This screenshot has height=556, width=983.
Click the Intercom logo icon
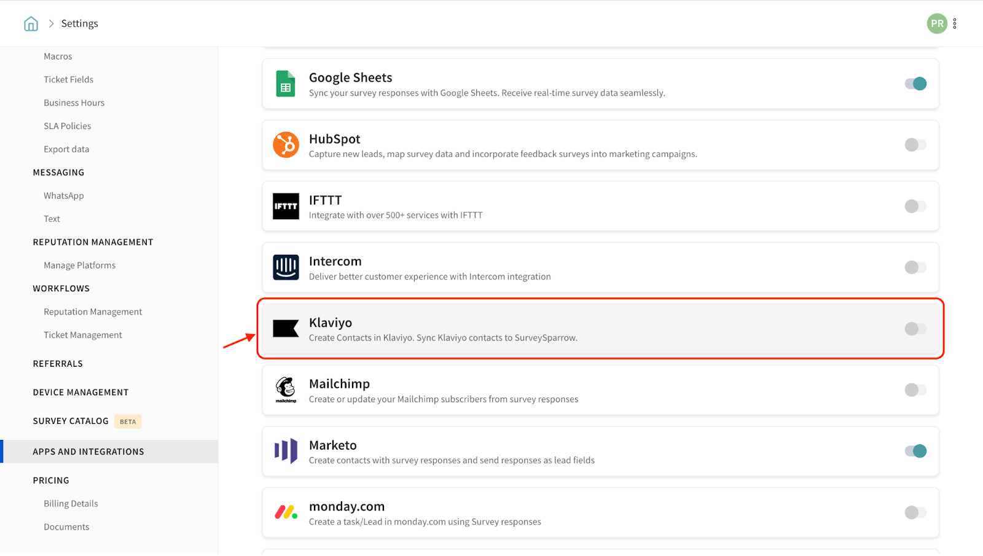coord(286,267)
